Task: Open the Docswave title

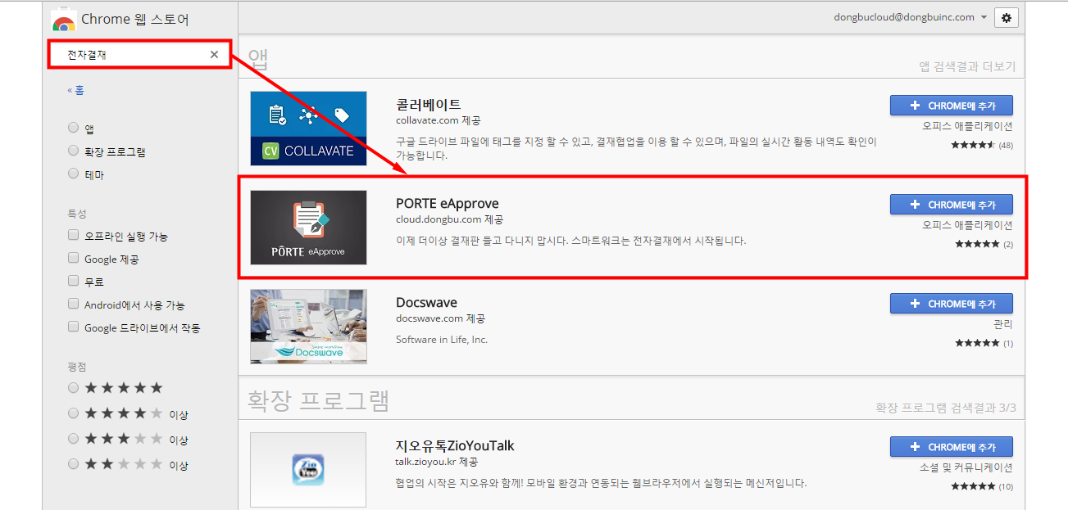Action: click(426, 303)
